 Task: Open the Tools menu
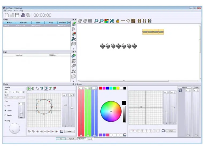pyautogui.click(x=16, y=11)
